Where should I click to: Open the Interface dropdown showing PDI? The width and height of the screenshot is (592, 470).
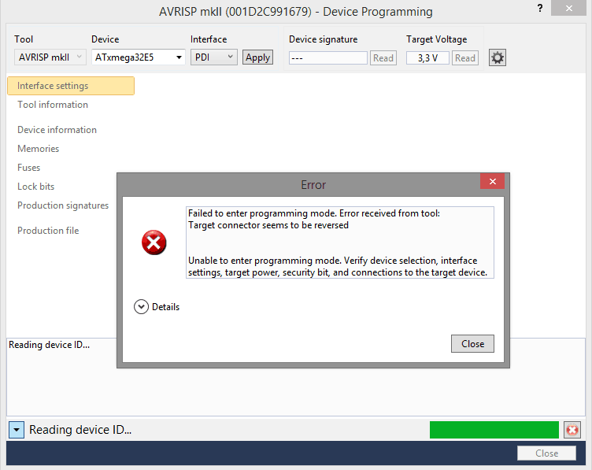click(x=213, y=57)
